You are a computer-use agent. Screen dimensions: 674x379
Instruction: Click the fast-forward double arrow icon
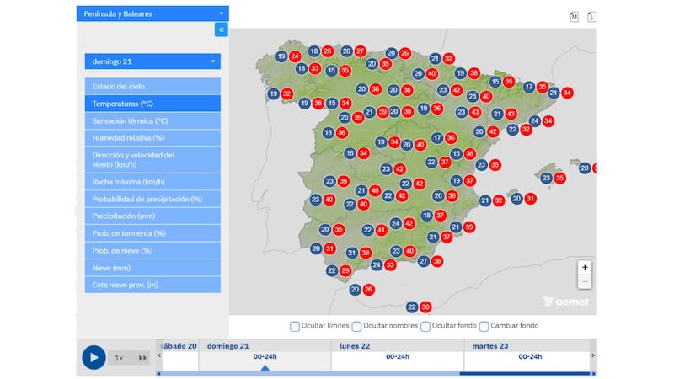[x=142, y=357]
